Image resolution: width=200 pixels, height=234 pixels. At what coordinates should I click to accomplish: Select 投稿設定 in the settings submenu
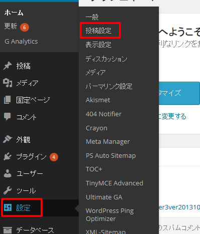pyautogui.click(x=98, y=31)
